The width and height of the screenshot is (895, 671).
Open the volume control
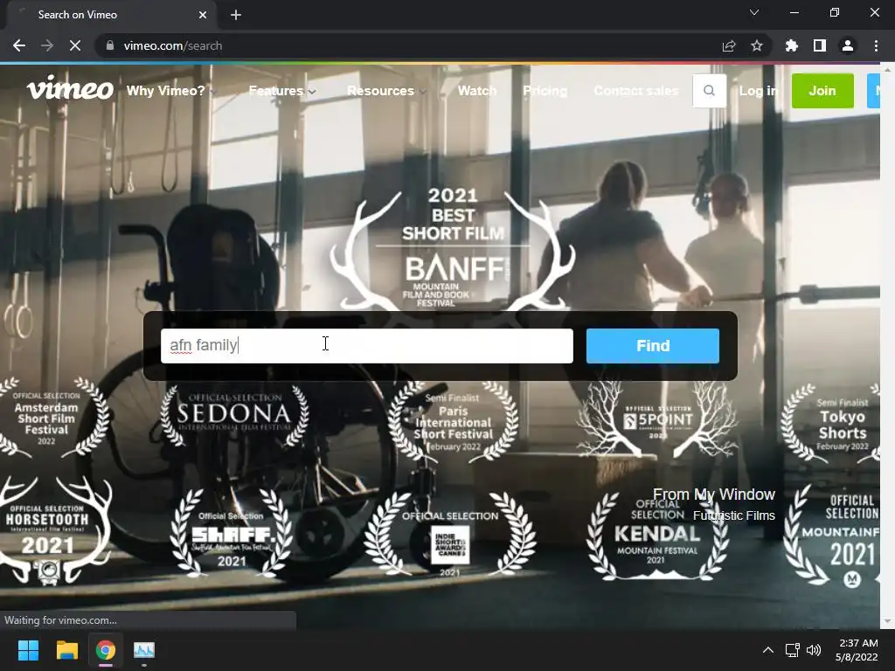(814, 650)
